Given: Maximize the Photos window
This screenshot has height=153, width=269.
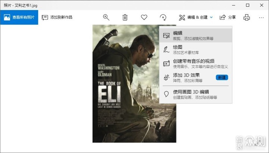Looking at the screenshot, I should 248,5.
